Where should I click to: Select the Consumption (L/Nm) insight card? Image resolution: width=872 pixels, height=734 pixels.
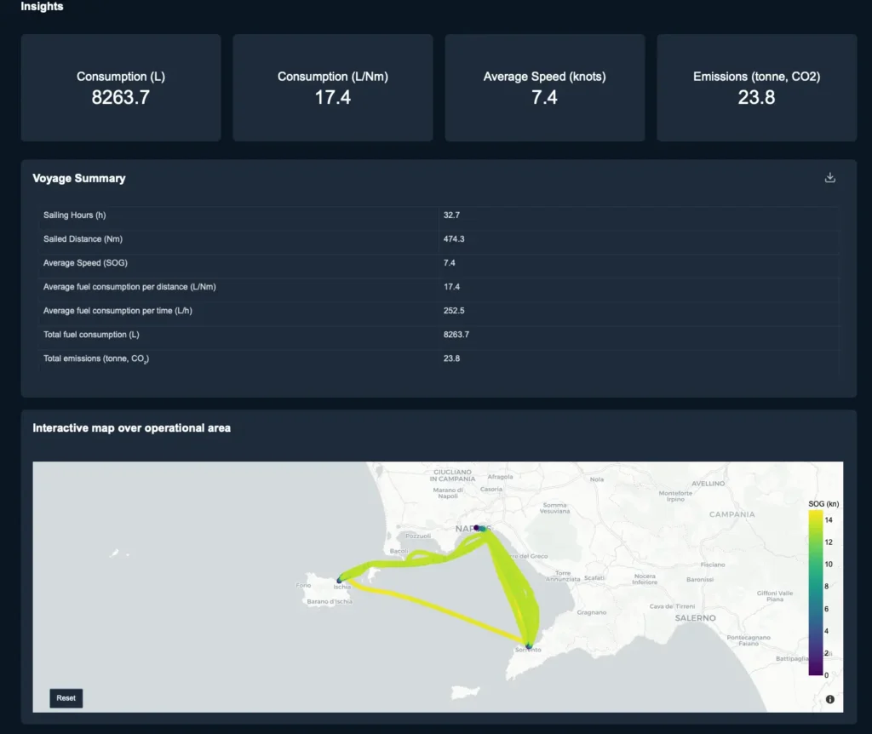point(332,88)
